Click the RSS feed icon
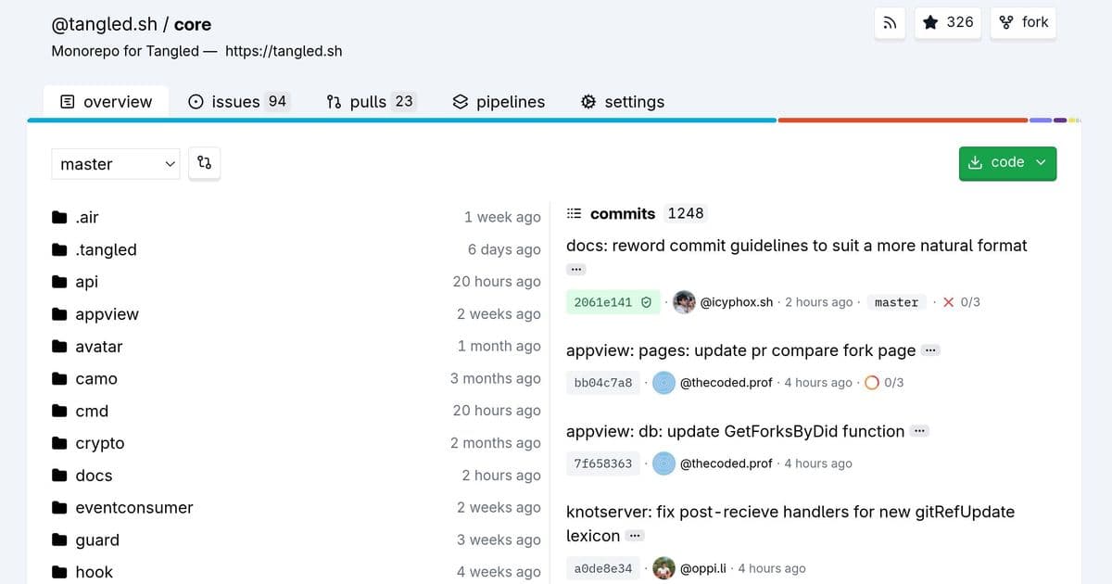Viewport: 1112px width, 584px height. click(x=890, y=23)
